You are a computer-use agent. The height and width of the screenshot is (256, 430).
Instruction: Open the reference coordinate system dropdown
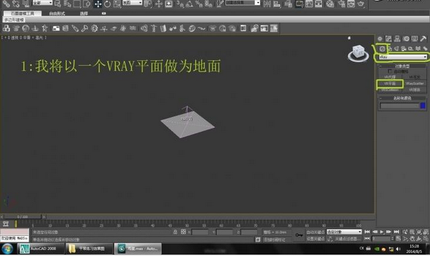point(133,3)
